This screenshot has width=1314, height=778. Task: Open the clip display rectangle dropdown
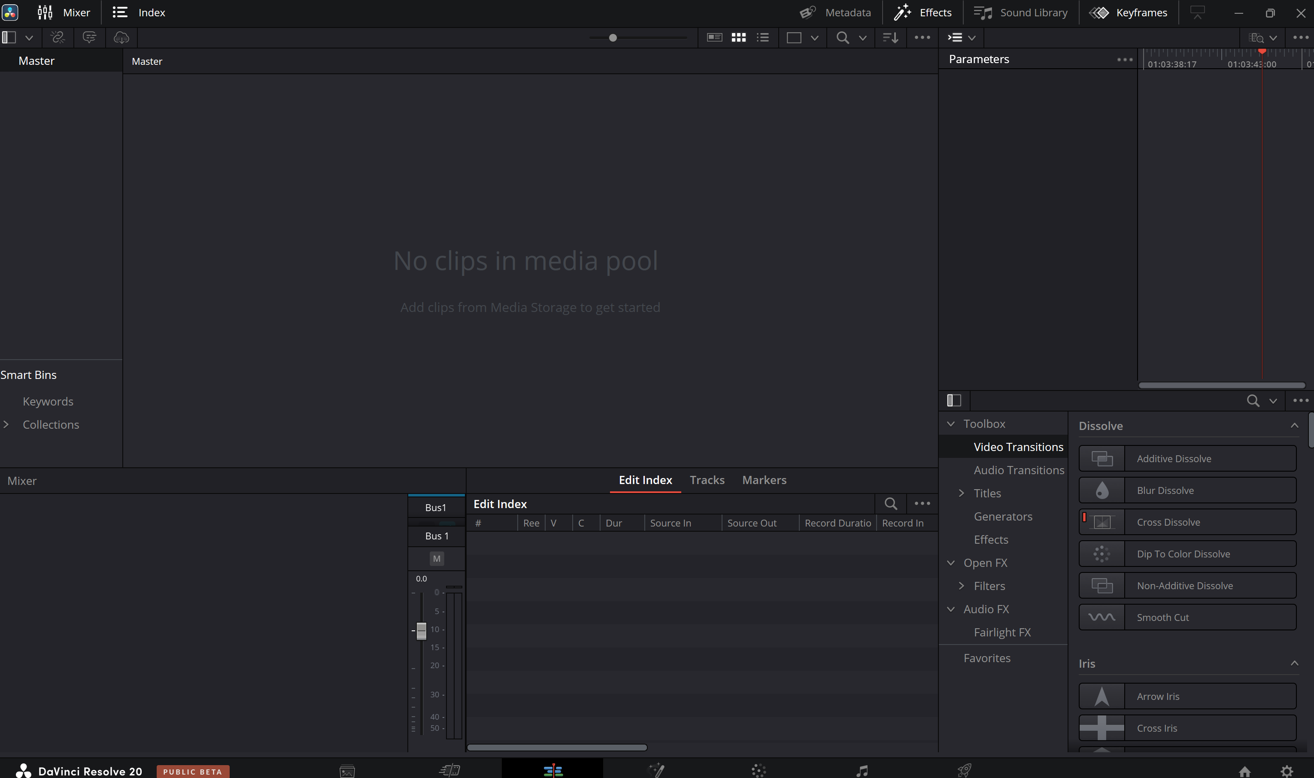[814, 38]
